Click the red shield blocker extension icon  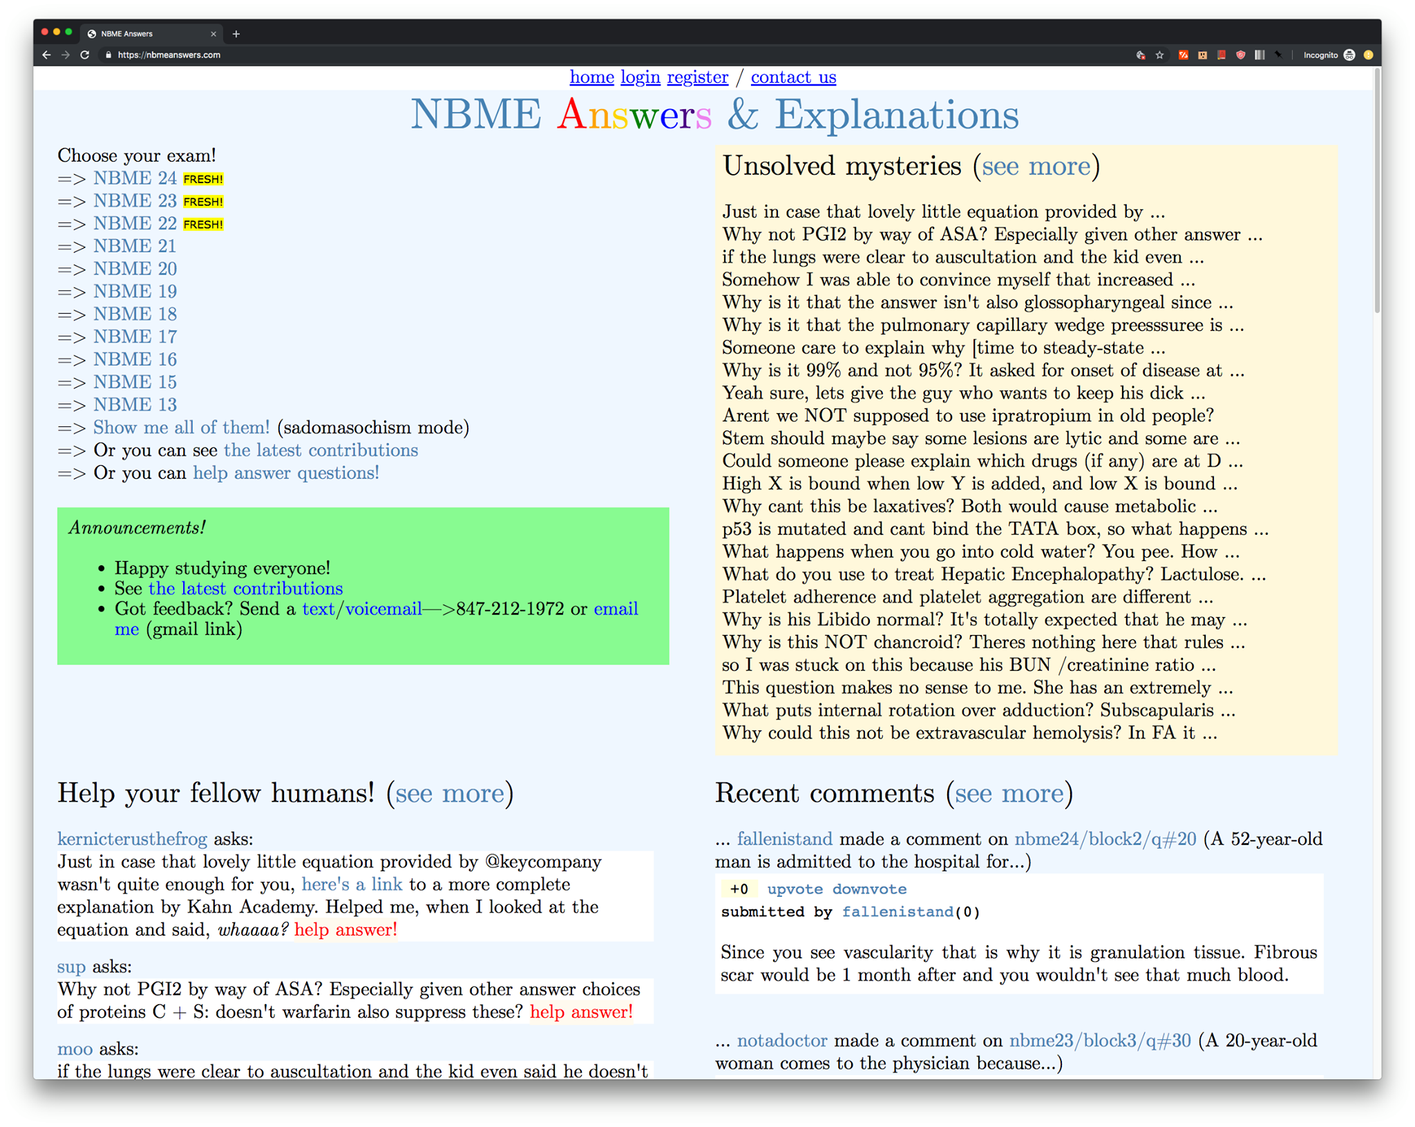coord(1241,55)
